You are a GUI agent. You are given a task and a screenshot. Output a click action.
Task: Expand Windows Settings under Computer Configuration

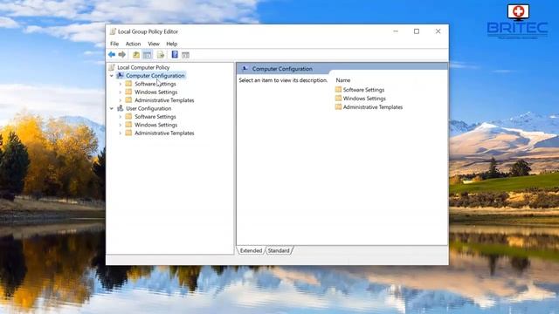point(121,92)
